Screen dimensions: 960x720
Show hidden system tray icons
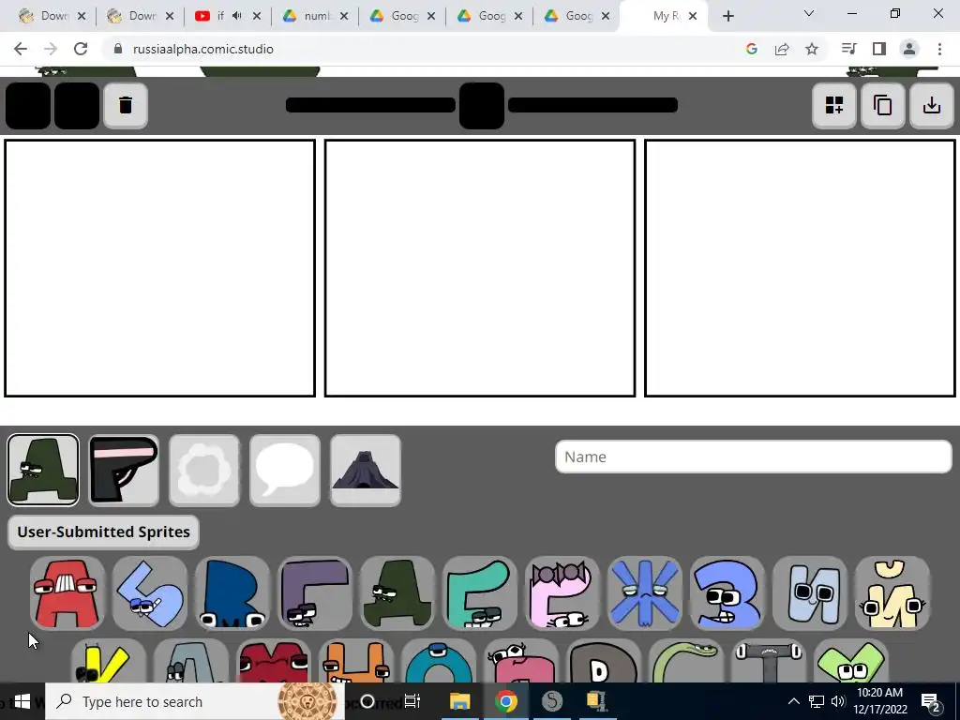click(793, 701)
